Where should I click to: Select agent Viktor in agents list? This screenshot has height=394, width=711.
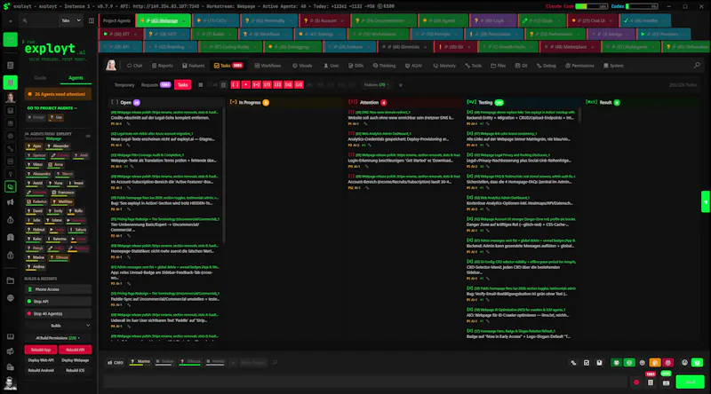tap(35, 165)
